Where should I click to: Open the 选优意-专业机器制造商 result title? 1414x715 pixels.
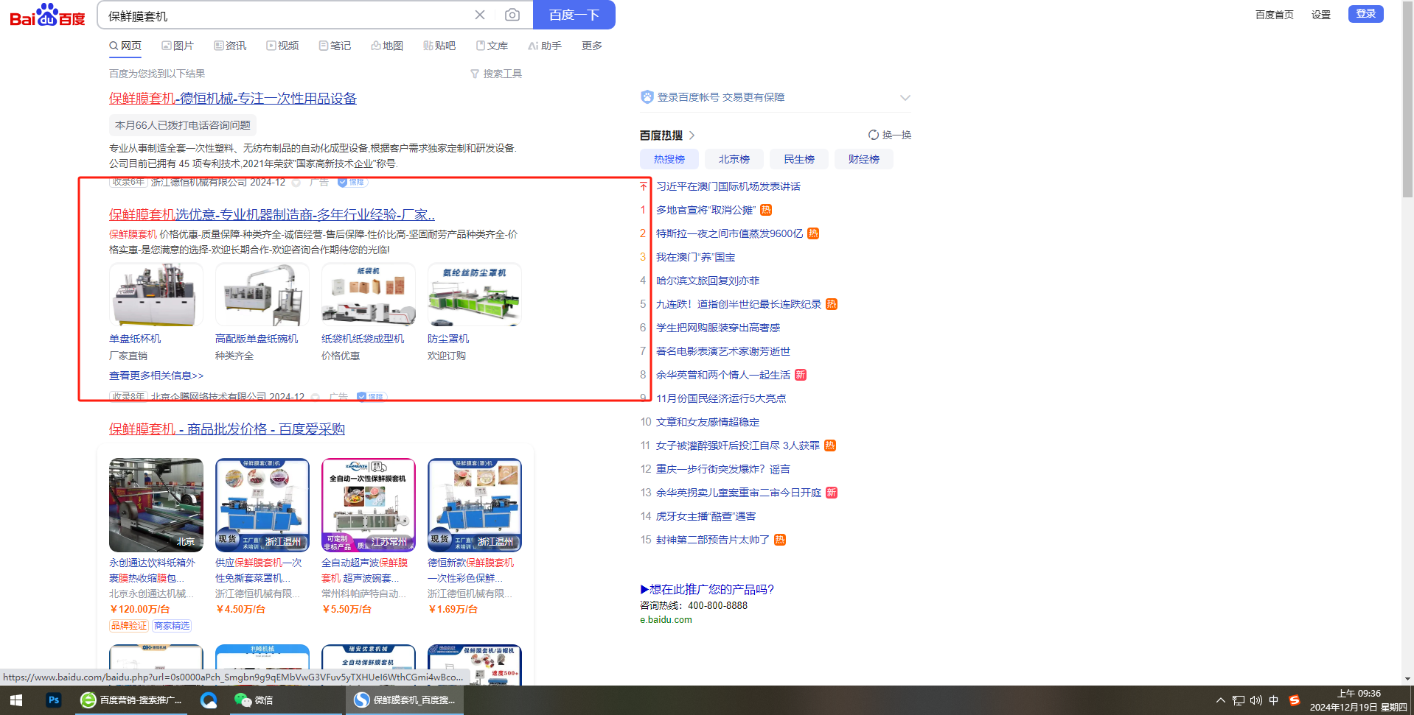272,215
